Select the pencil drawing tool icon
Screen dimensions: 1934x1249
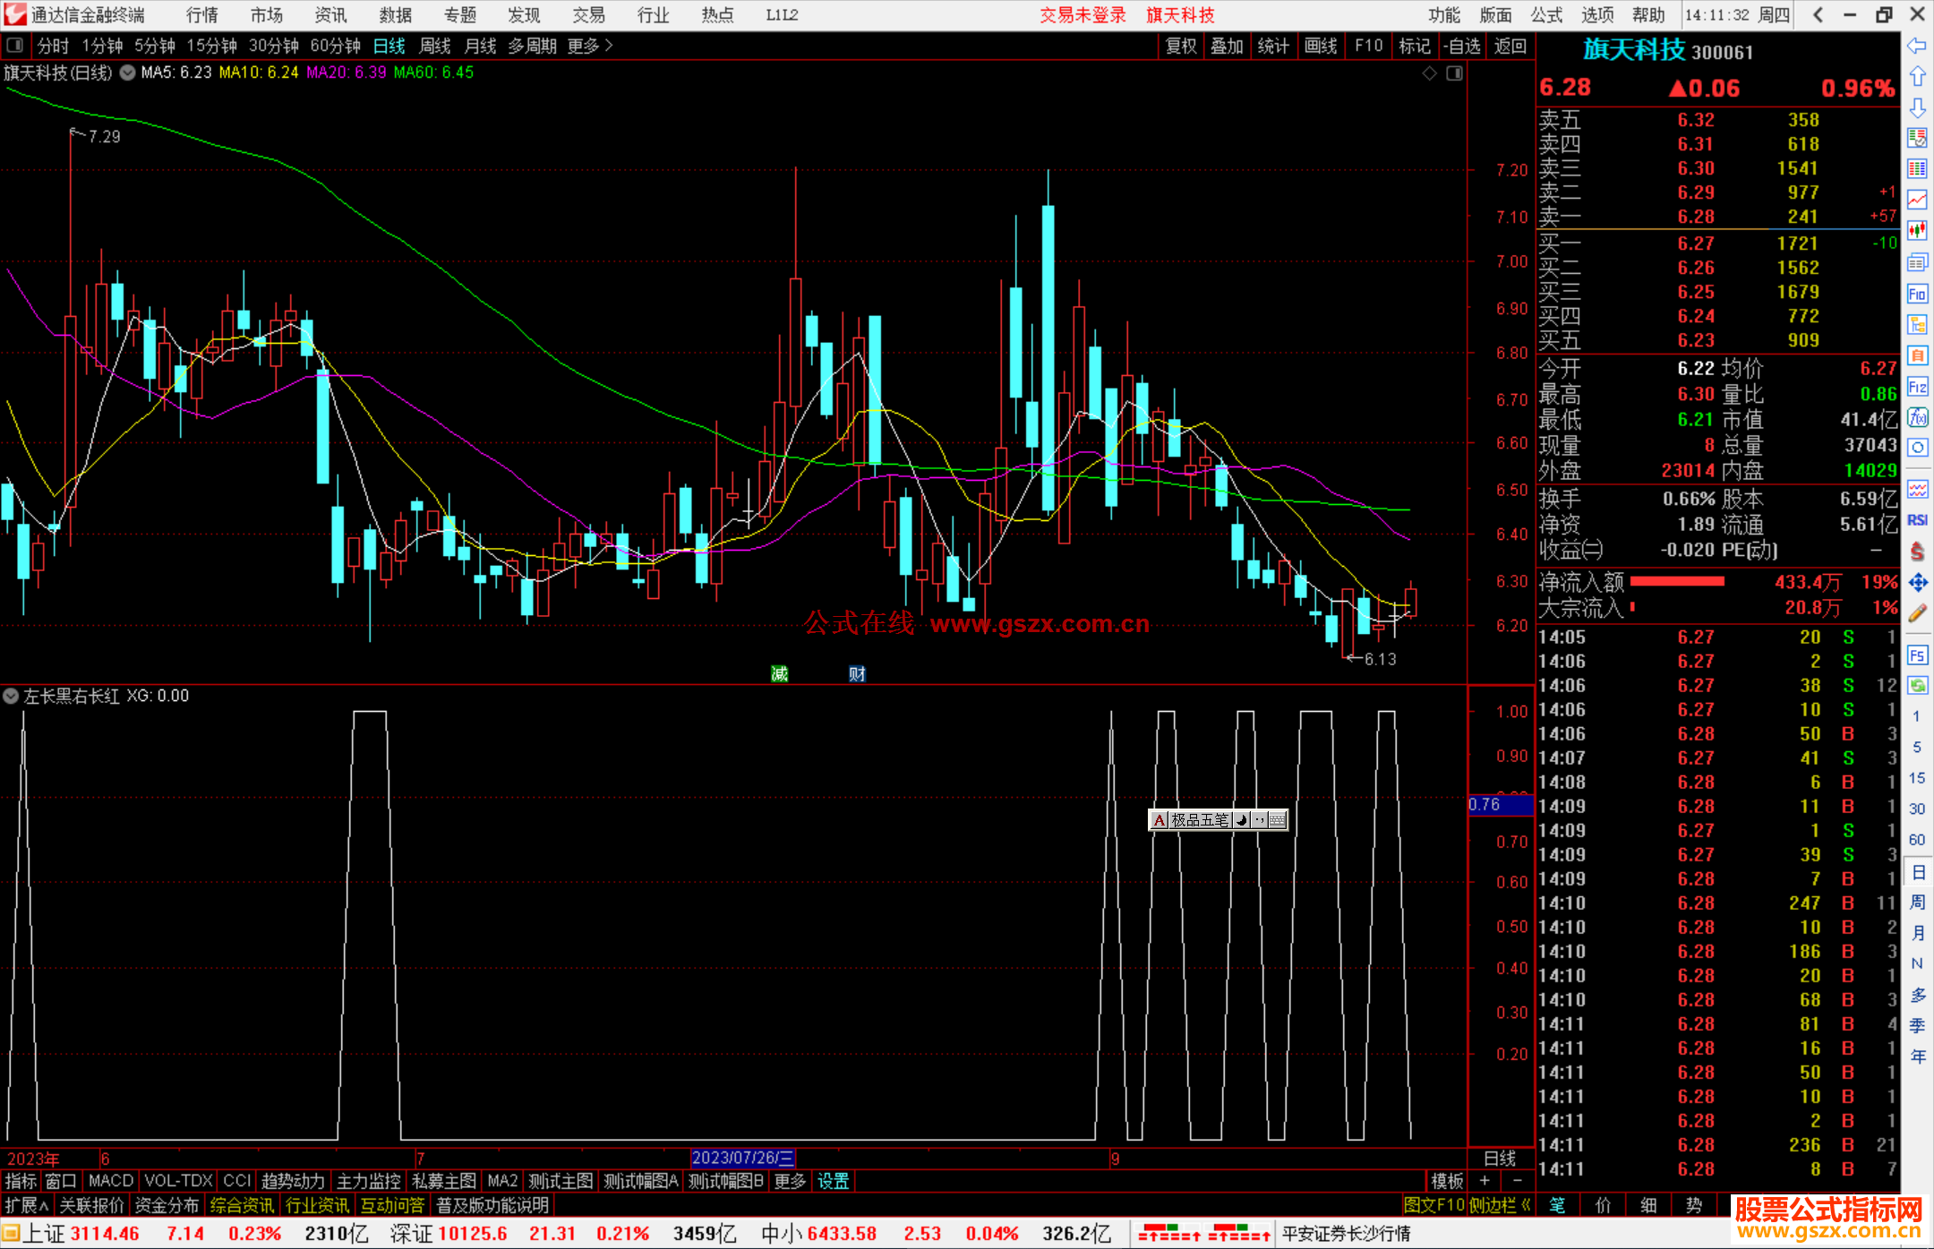[x=1917, y=613]
